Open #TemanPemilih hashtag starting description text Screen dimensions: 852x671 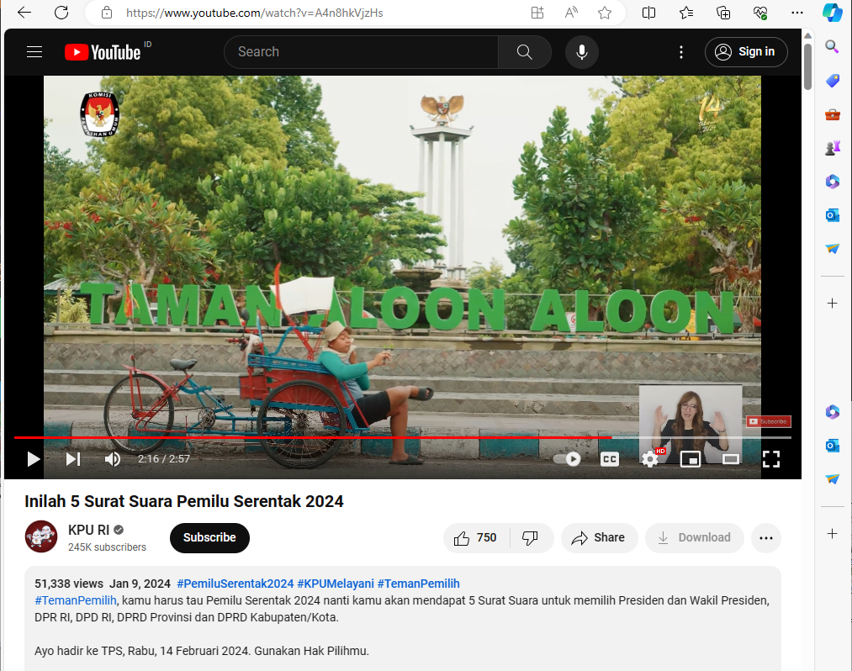click(x=76, y=600)
